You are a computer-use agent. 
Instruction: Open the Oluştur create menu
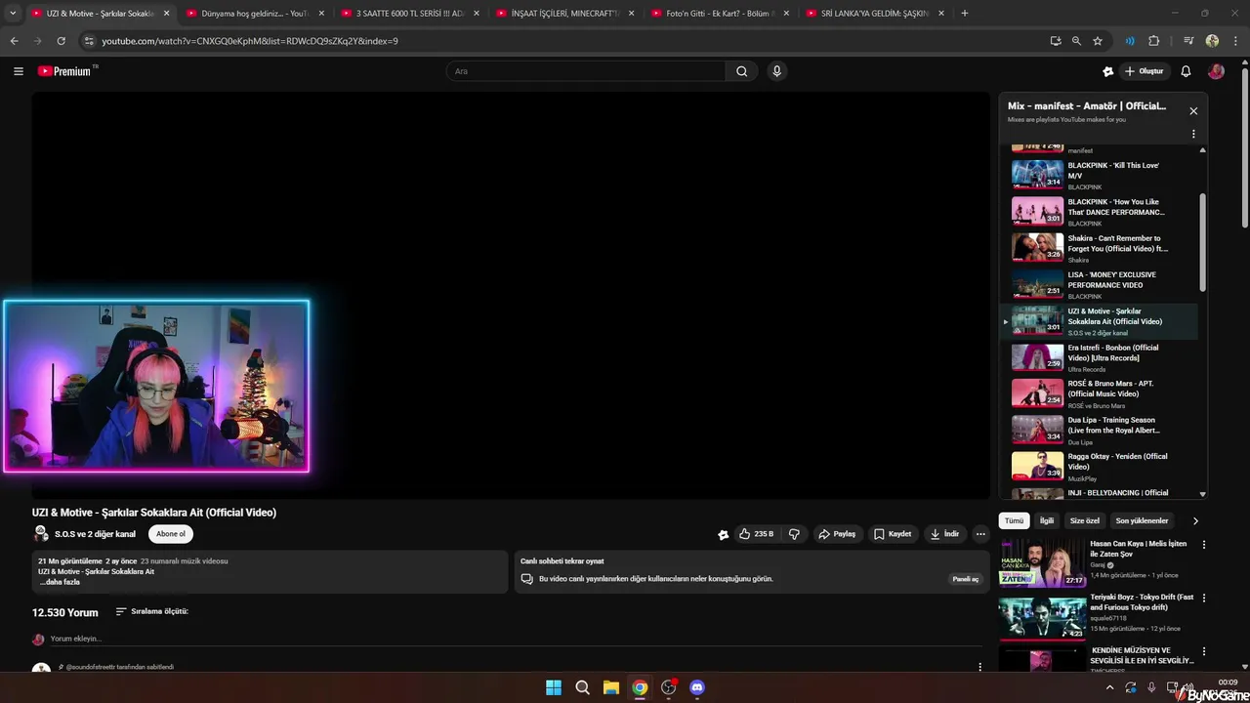1144,71
